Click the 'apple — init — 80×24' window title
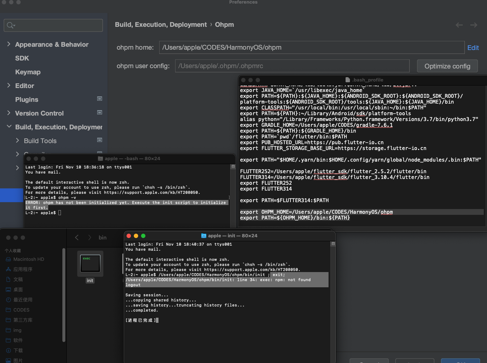 [232, 236]
